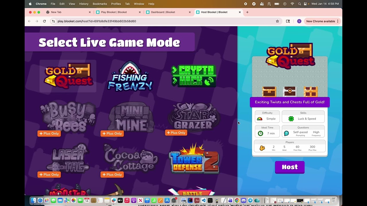Click the Exciting Twists and Chests banner
367x206 pixels.
pos(290,102)
